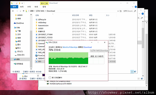Open Explorer help with the question icon
This screenshot has height=95, width=156.
(136, 7)
